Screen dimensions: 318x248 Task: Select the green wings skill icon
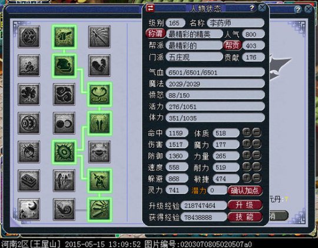coord(100,123)
